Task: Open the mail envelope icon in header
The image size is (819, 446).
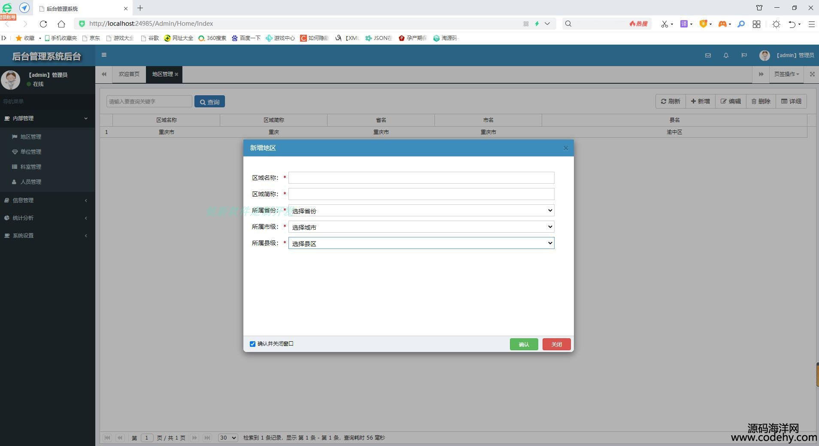Action: click(x=708, y=55)
